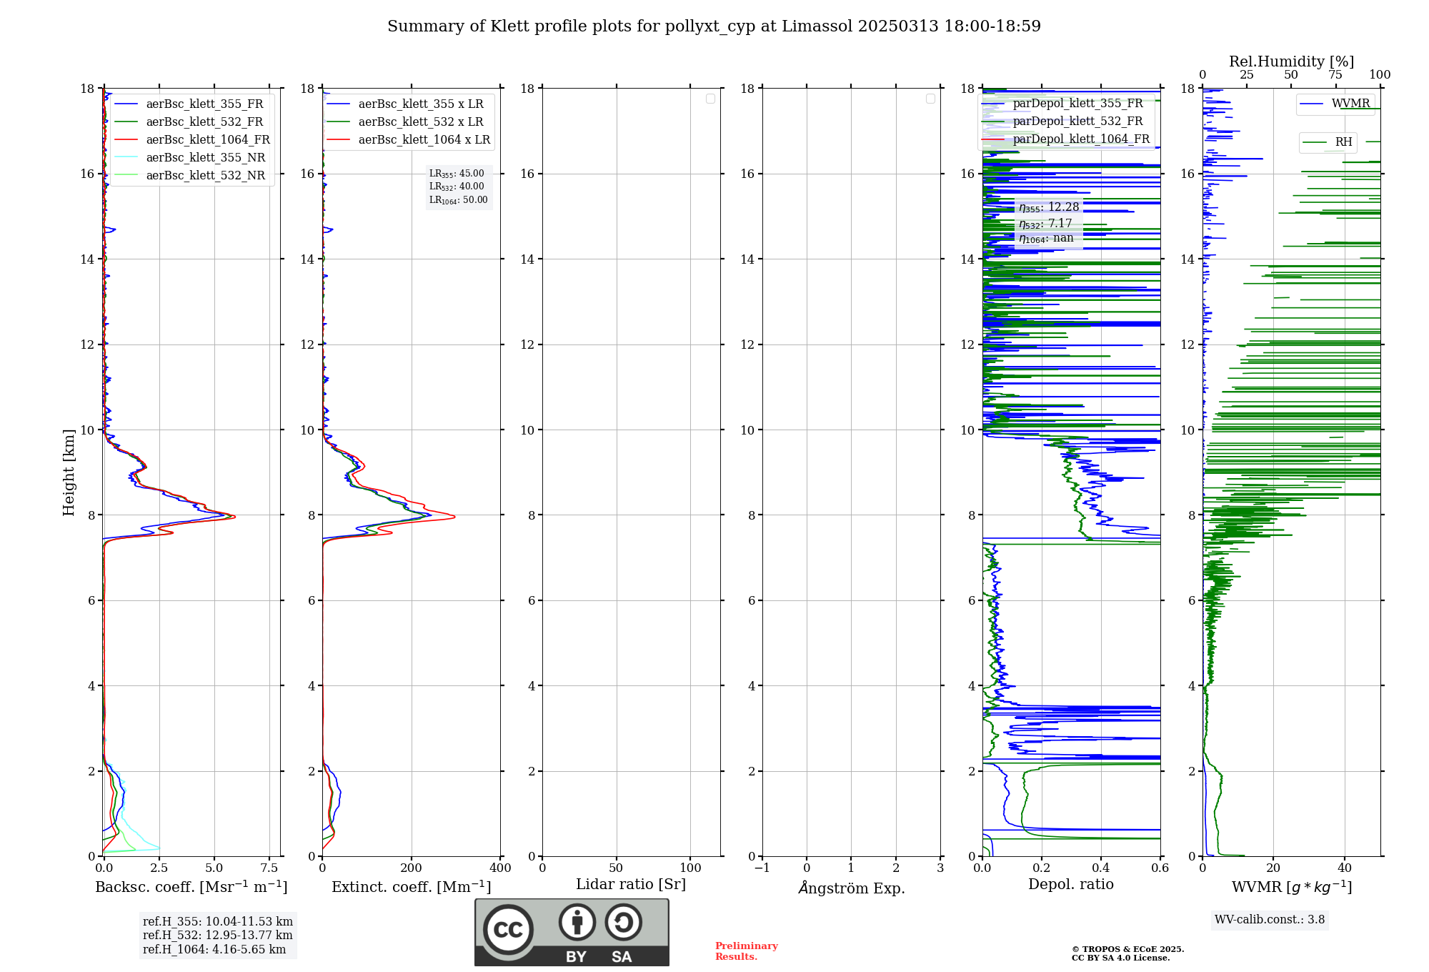Click the 'Backsc. coeff. [Msr⁻¹ m⁻¹]' axis label

tap(191, 887)
